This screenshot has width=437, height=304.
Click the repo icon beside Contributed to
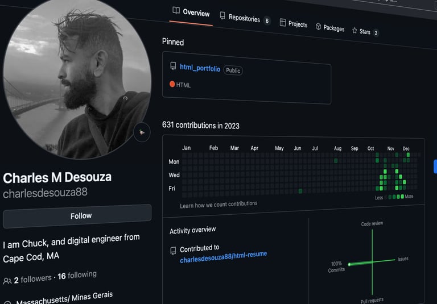pos(173,251)
